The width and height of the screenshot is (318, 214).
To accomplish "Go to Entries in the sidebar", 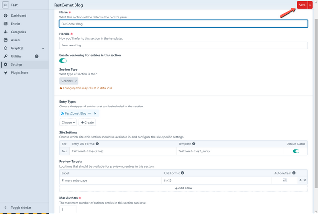I will coord(16,24).
